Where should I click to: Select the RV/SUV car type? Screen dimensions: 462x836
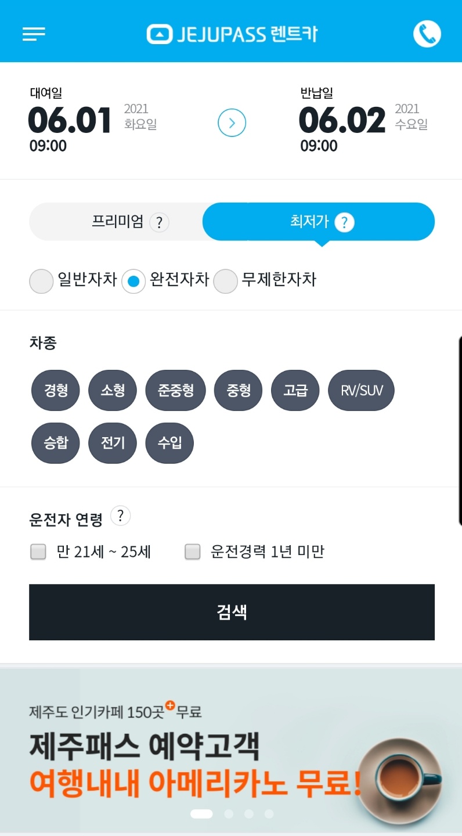[362, 390]
